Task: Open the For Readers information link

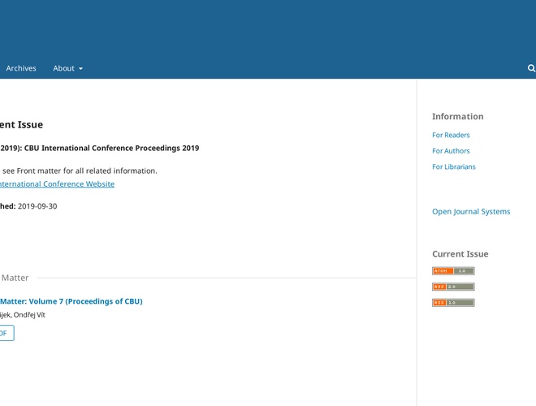Action: click(x=451, y=135)
